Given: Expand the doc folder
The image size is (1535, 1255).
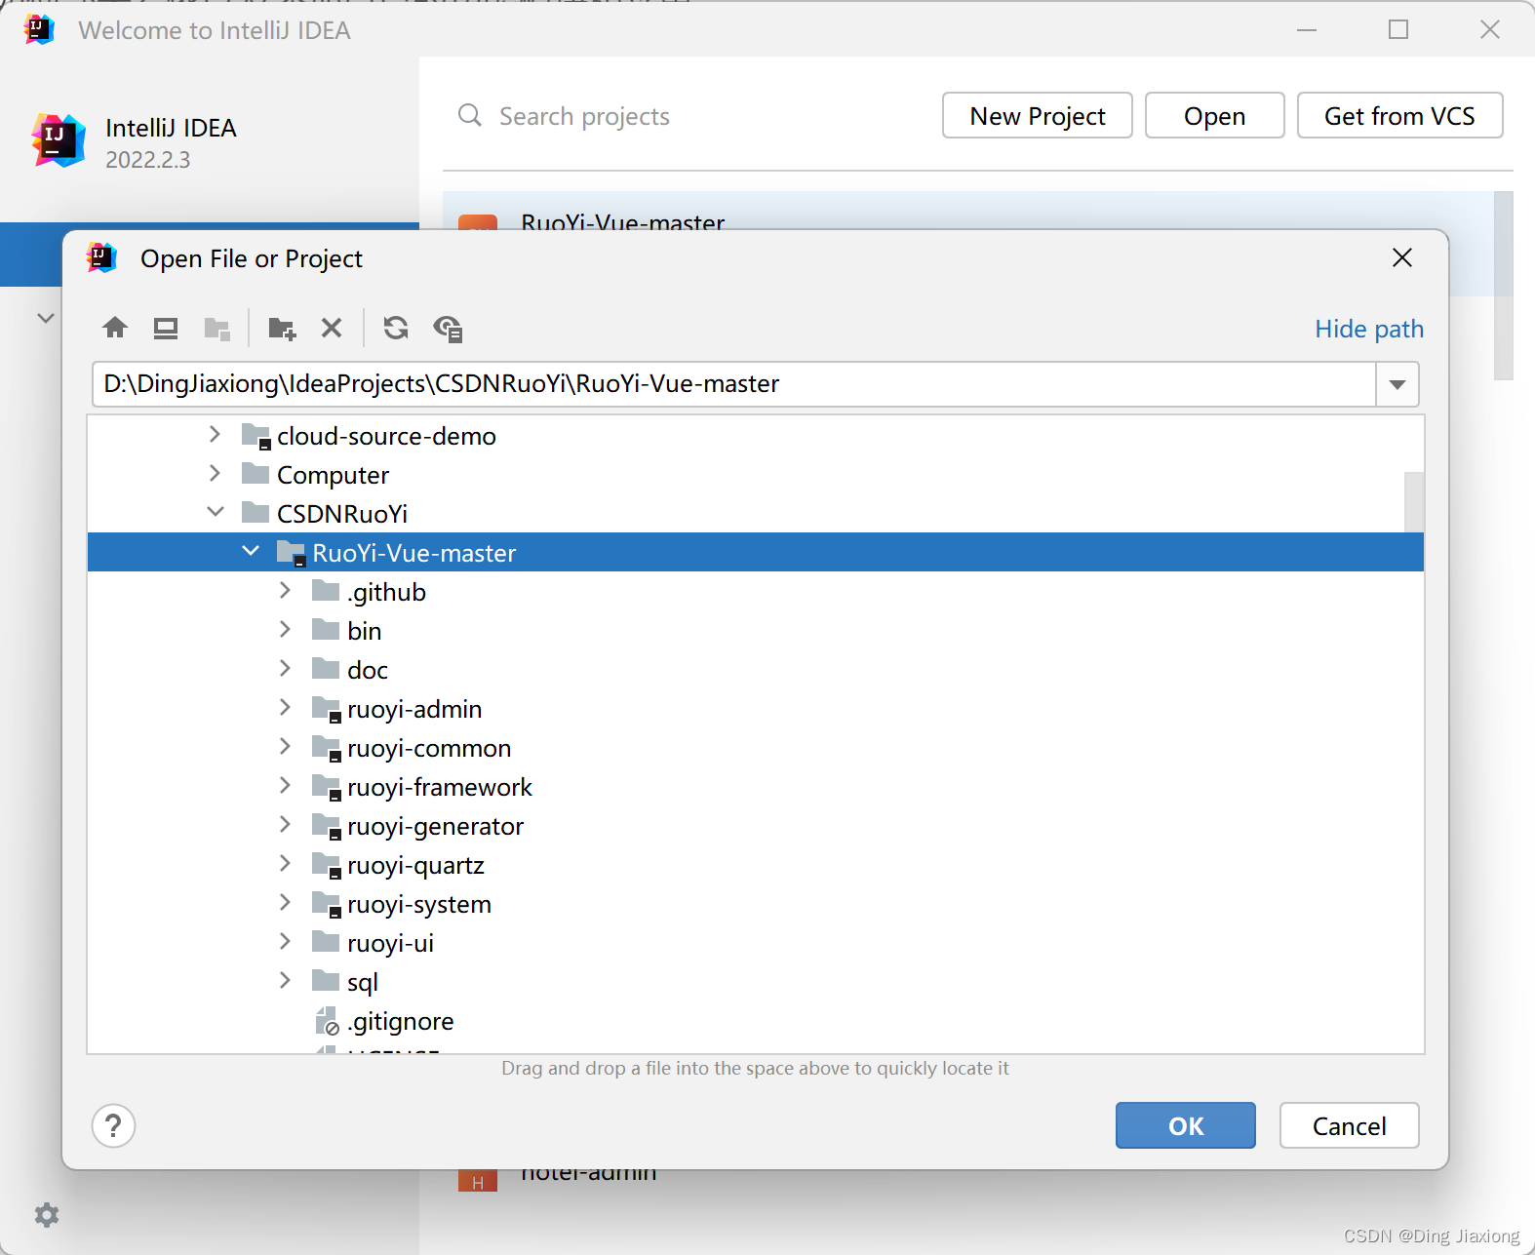Looking at the screenshot, I should coord(285,669).
